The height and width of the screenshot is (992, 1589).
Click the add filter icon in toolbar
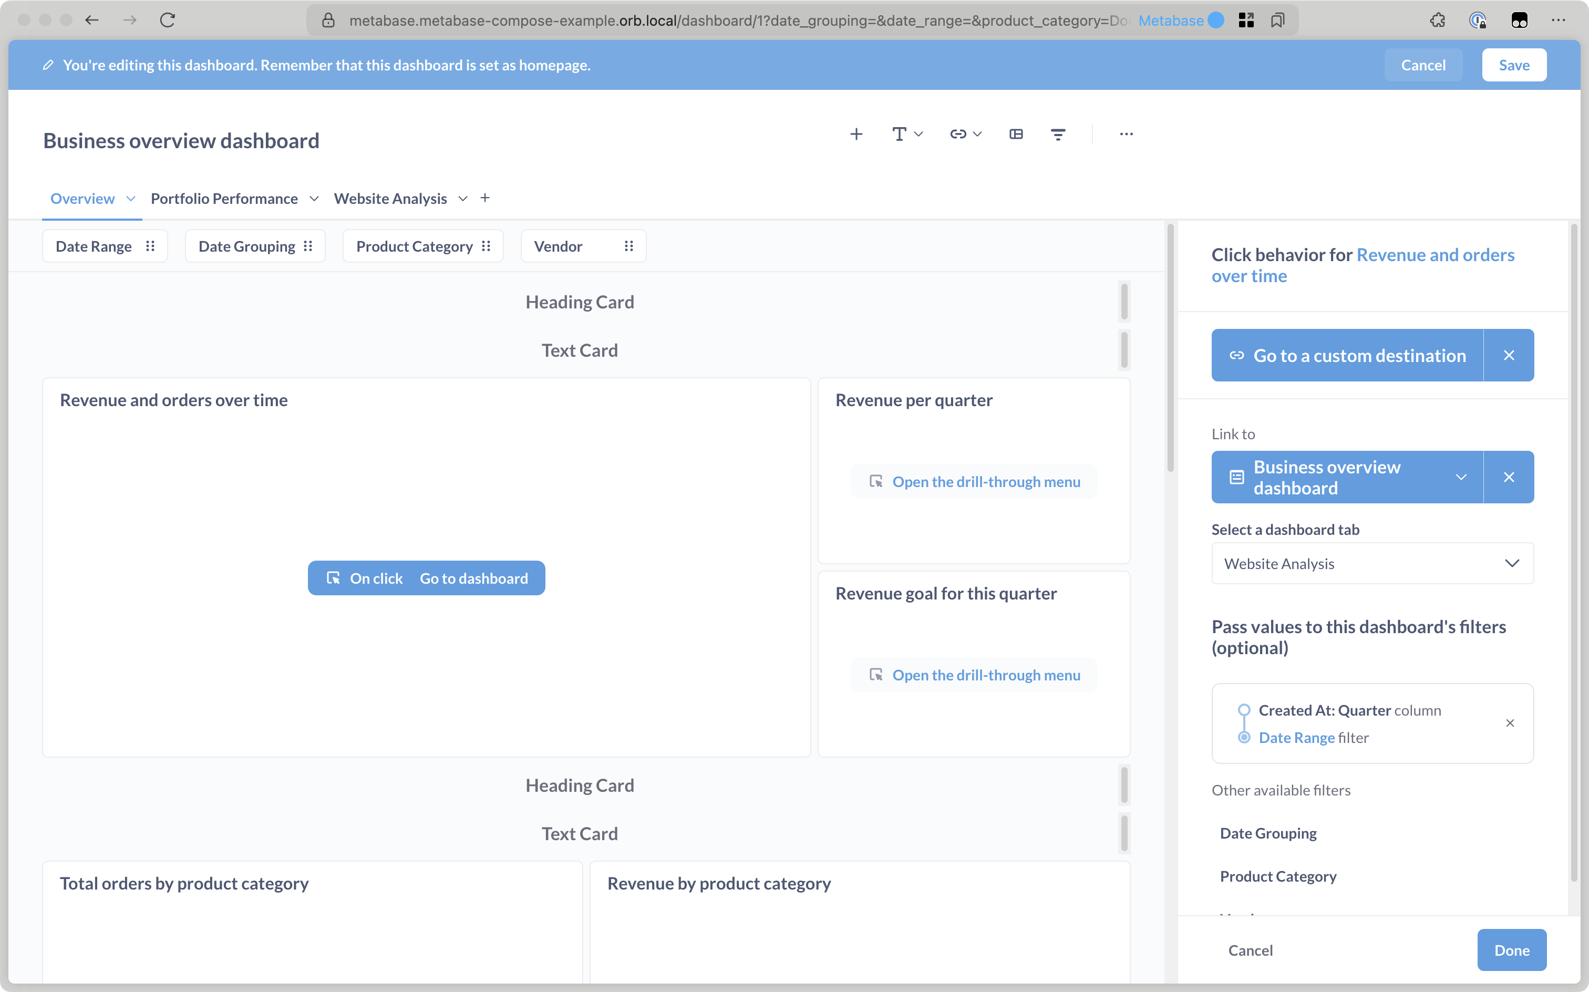[1058, 135]
